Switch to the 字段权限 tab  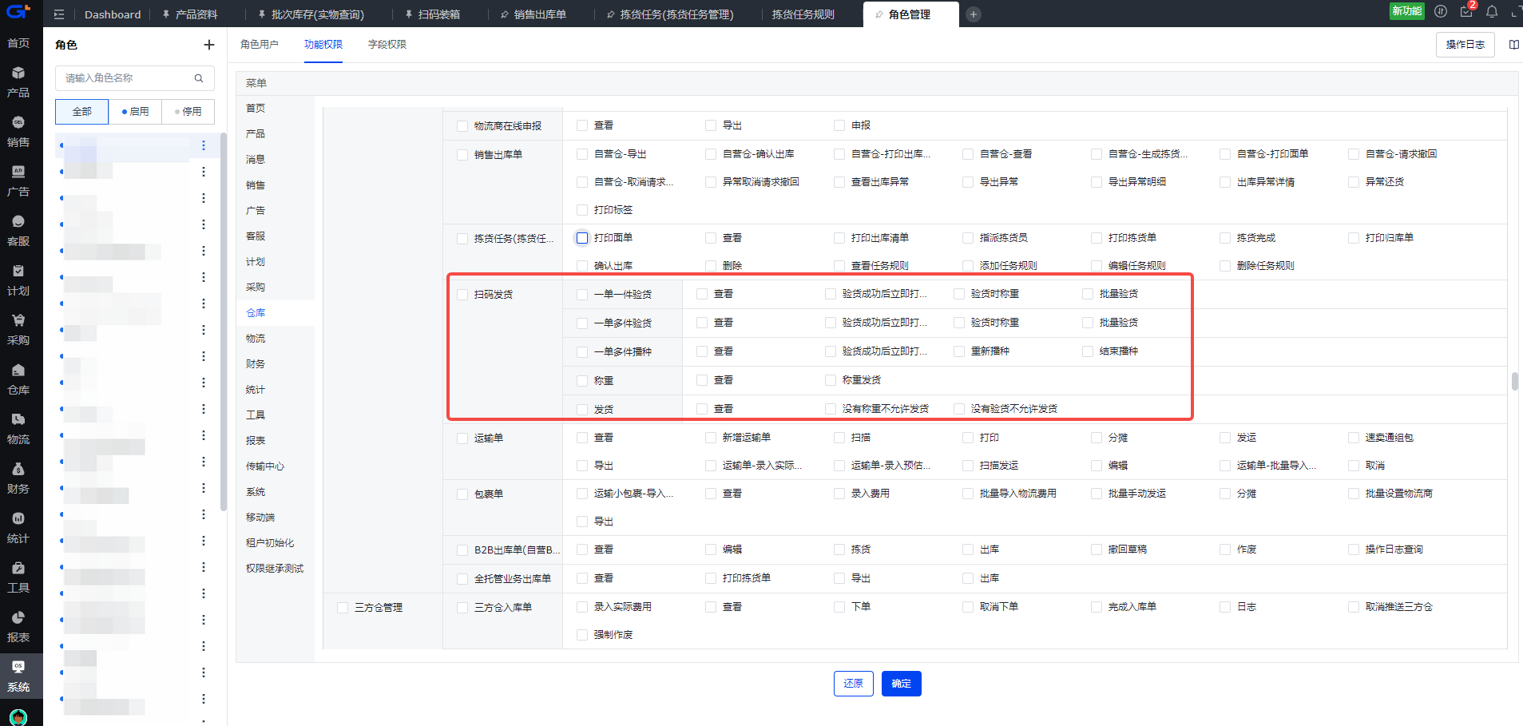pos(387,45)
